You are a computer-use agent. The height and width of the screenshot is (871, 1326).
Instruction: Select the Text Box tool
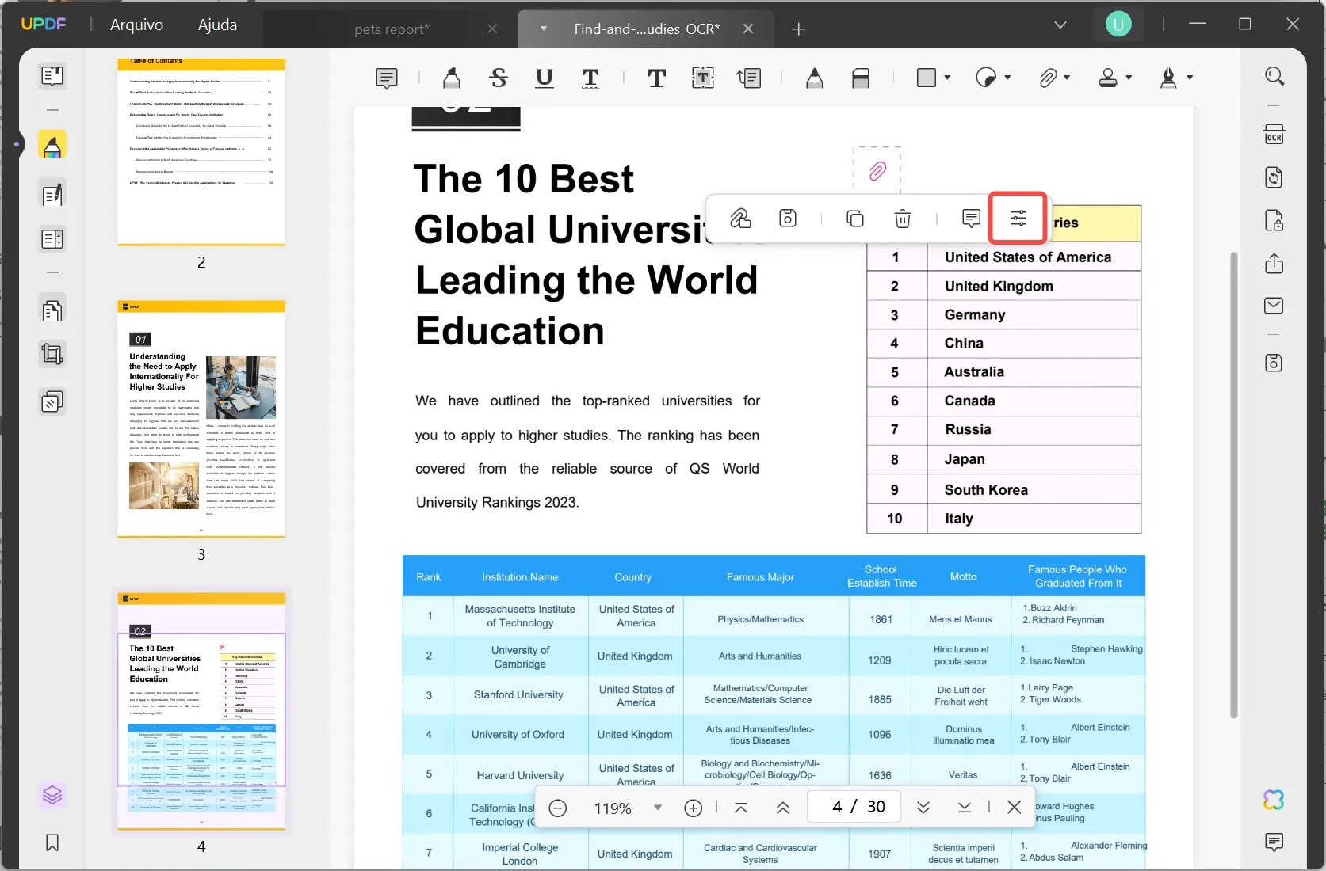point(702,78)
